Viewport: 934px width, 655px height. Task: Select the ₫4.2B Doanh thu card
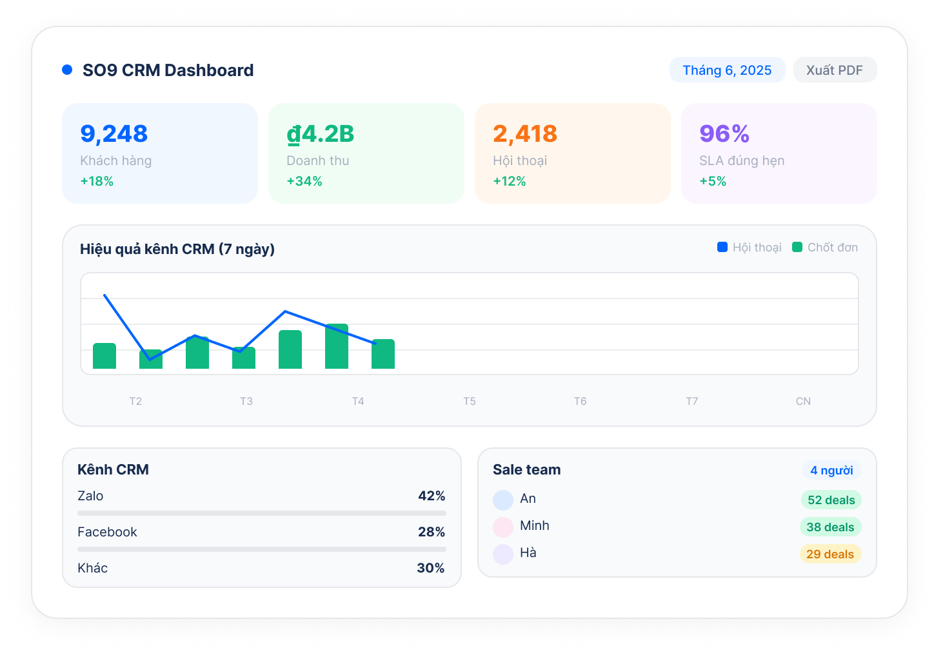(366, 153)
